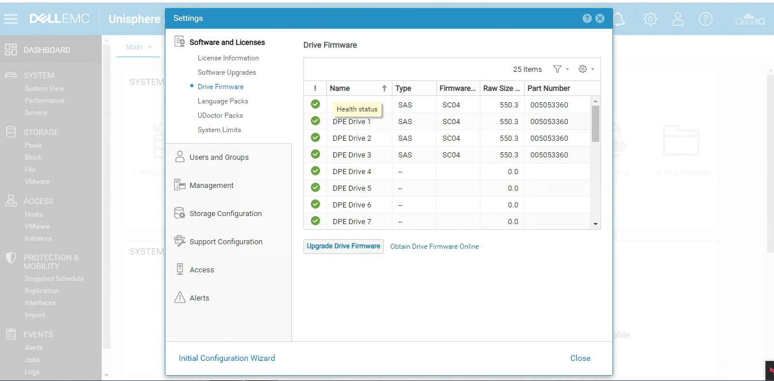Click the Settings help question mark icon
This screenshot has width=774, height=381.
587,18
